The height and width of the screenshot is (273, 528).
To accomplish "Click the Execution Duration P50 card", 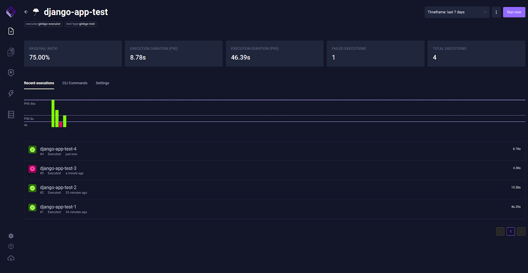I will [174, 53].
